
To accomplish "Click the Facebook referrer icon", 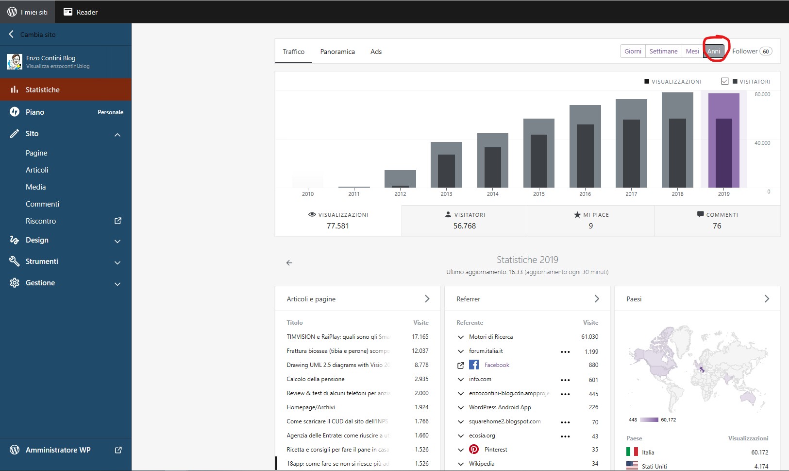I will click(x=474, y=365).
